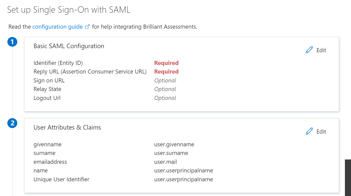Open the configuration guide link

click(x=57, y=27)
